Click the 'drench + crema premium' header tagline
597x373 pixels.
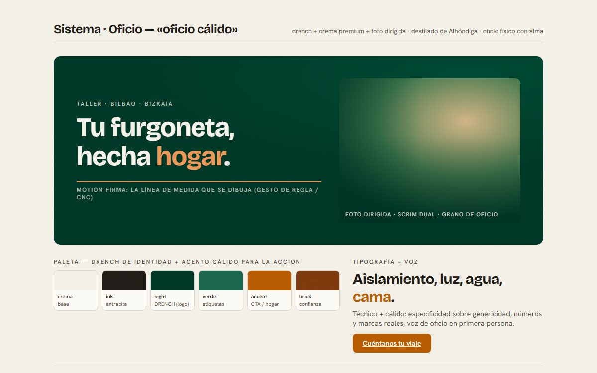[x=417, y=31]
